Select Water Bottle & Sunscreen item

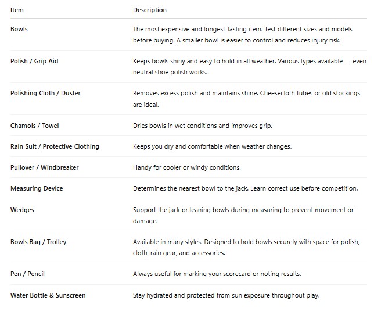[x=48, y=295]
